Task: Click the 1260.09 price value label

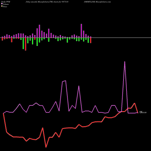Action: [x=143, y=113]
